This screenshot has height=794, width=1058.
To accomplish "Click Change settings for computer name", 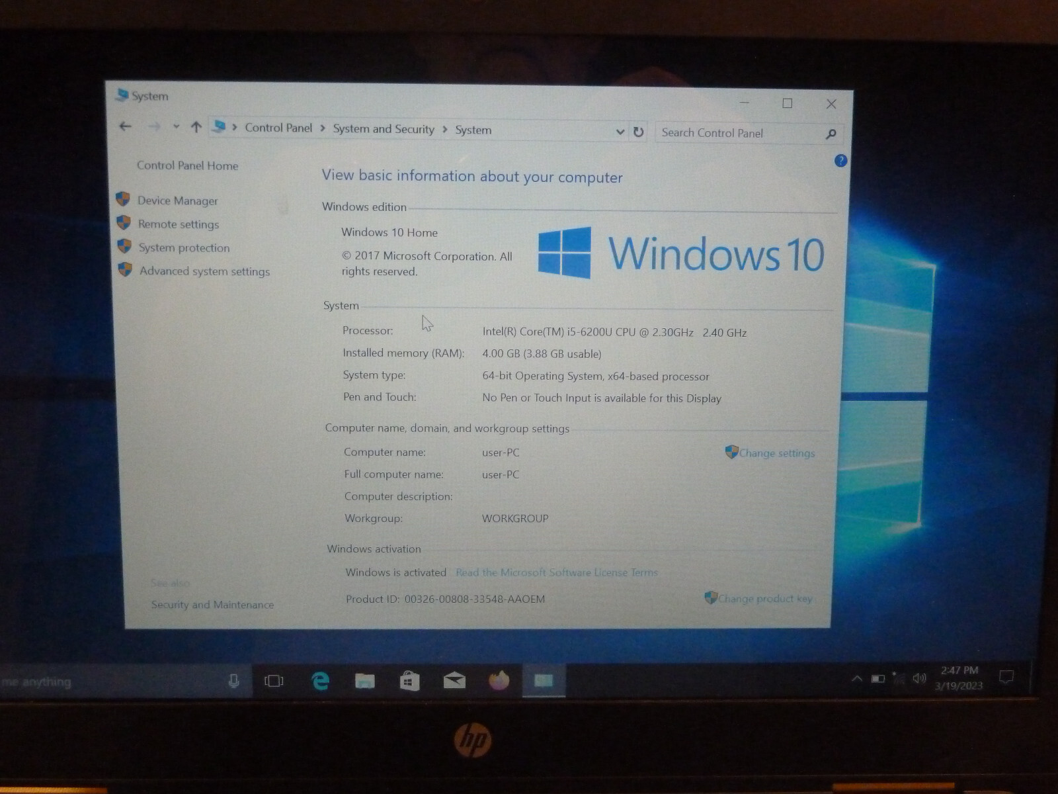I will (x=776, y=453).
